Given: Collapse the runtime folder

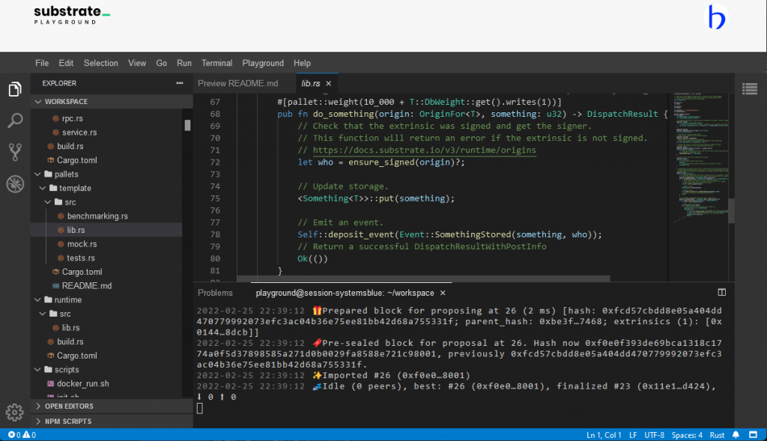Looking at the screenshot, I should (x=68, y=300).
